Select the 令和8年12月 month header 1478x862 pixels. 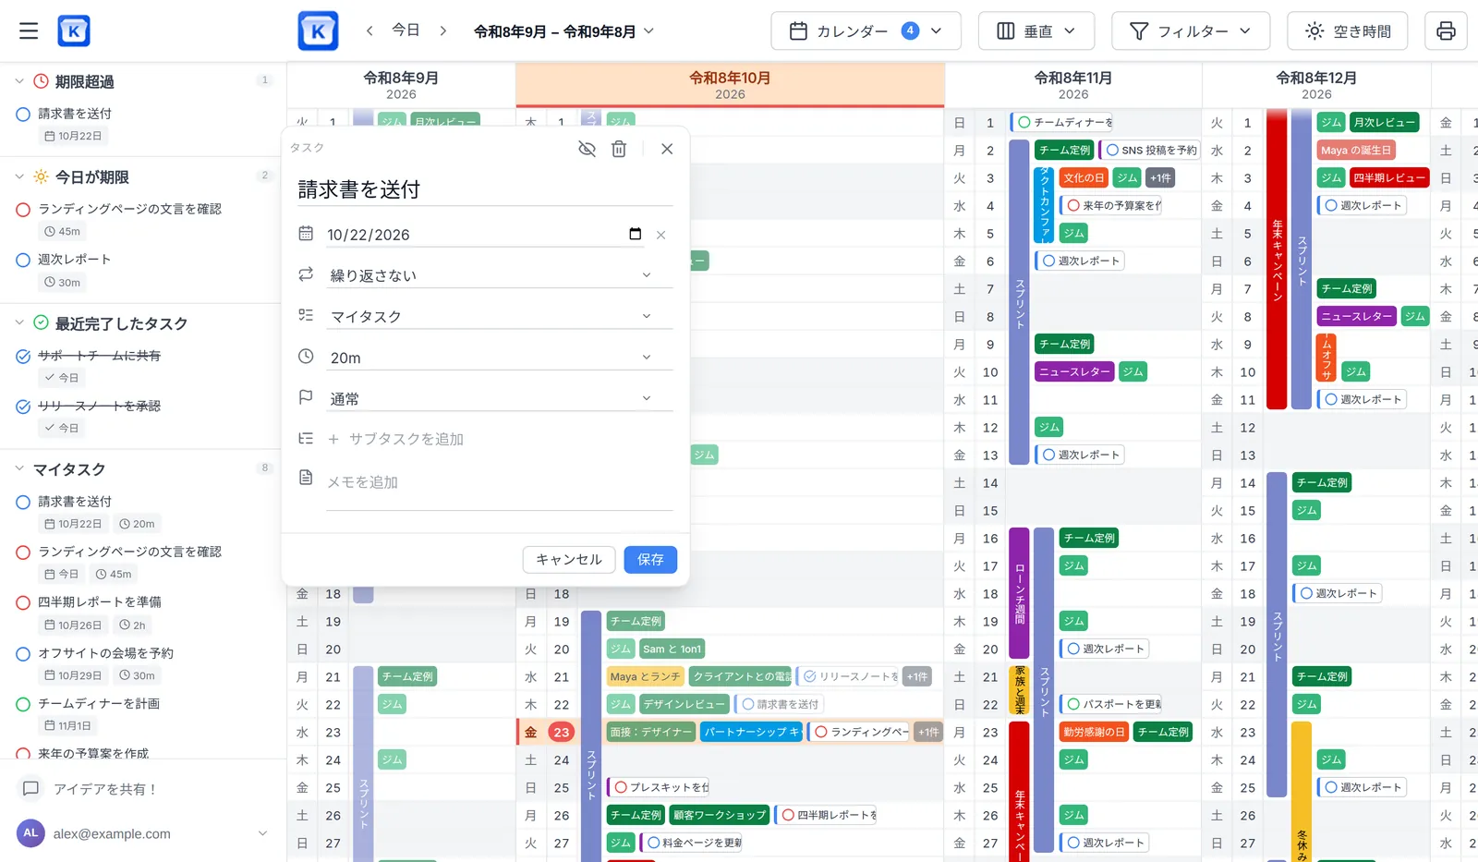pos(1316,85)
